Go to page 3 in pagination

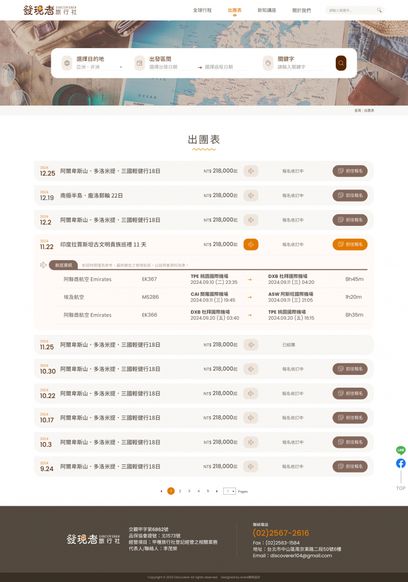[x=189, y=491]
